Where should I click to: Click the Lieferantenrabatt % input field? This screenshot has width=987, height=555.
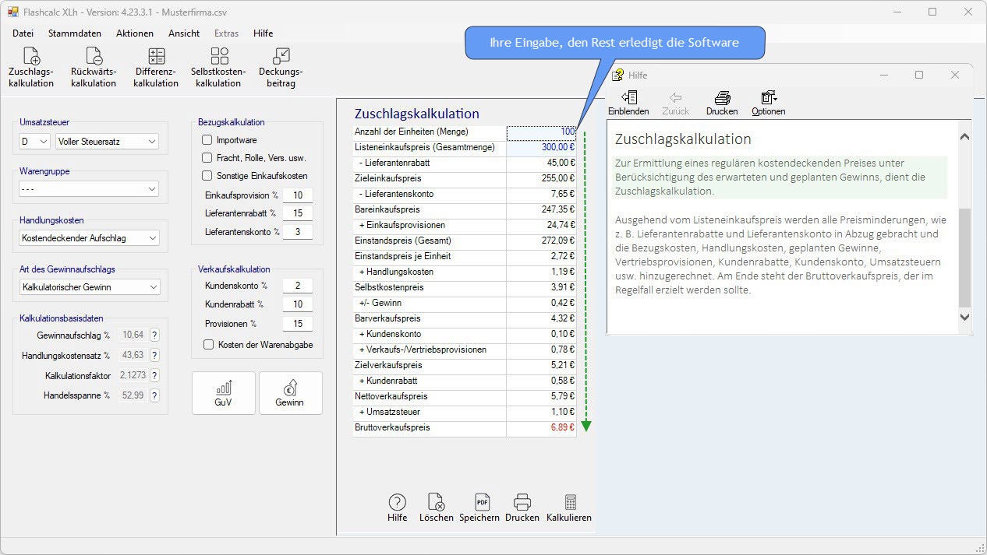(x=298, y=213)
